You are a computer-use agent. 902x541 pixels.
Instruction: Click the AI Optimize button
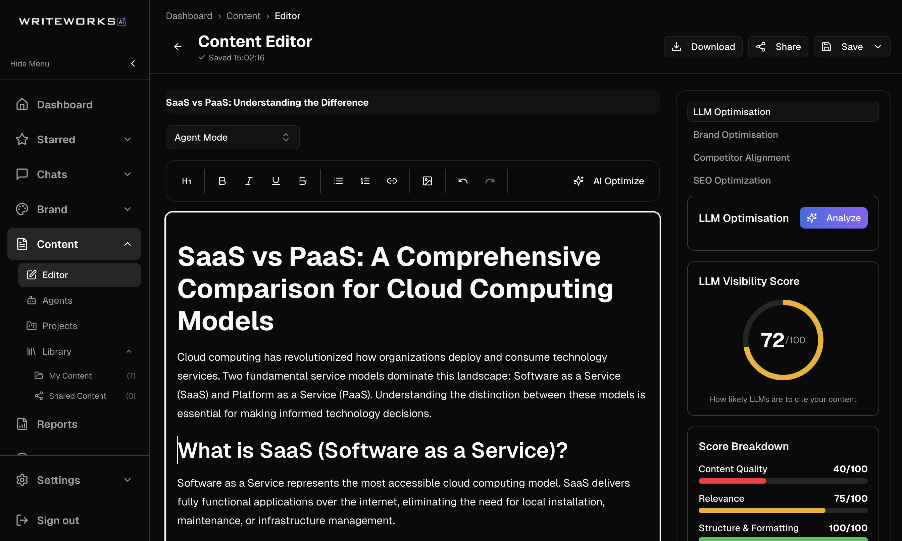click(609, 181)
